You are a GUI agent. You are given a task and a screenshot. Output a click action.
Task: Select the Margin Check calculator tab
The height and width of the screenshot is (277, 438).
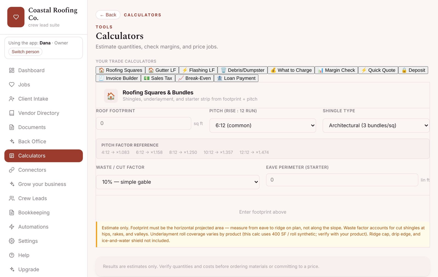pos(336,70)
